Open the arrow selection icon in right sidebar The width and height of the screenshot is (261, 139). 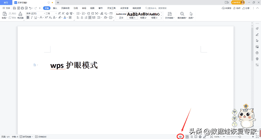pos(257,41)
